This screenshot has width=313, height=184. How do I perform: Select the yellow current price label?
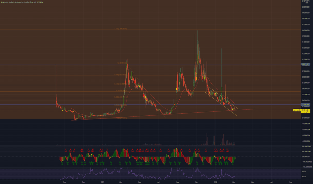click(302, 111)
